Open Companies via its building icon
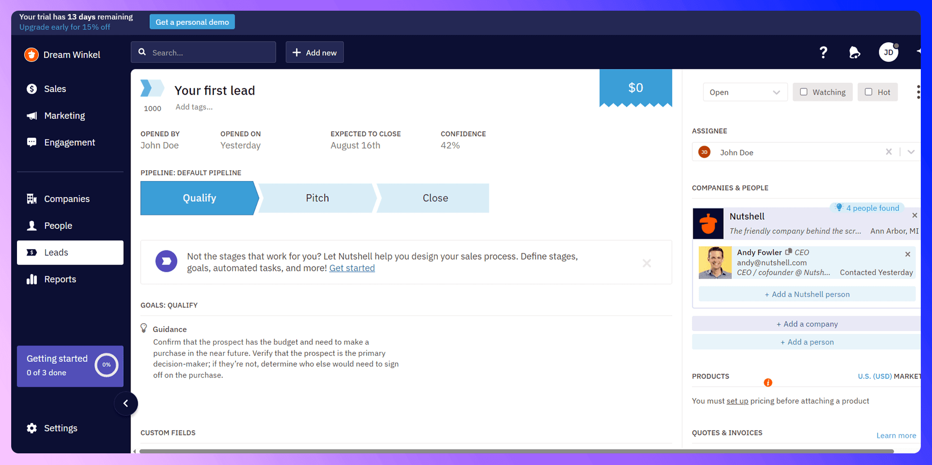Image resolution: width=932 pixels, height=465 pixels. [x=32, y=199]
